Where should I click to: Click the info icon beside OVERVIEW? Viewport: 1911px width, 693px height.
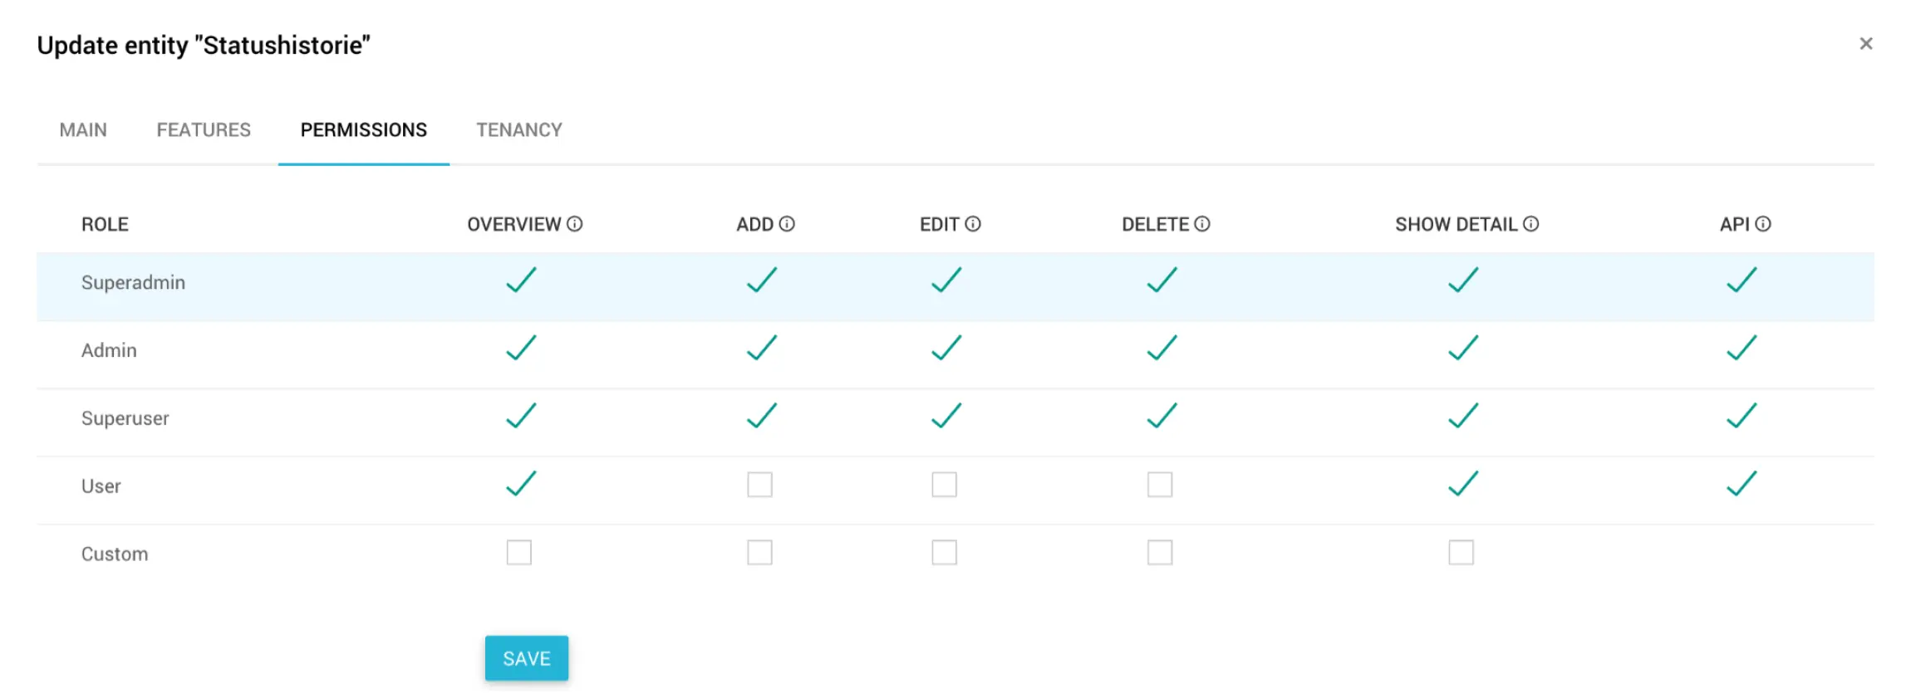tap(575, 224)
